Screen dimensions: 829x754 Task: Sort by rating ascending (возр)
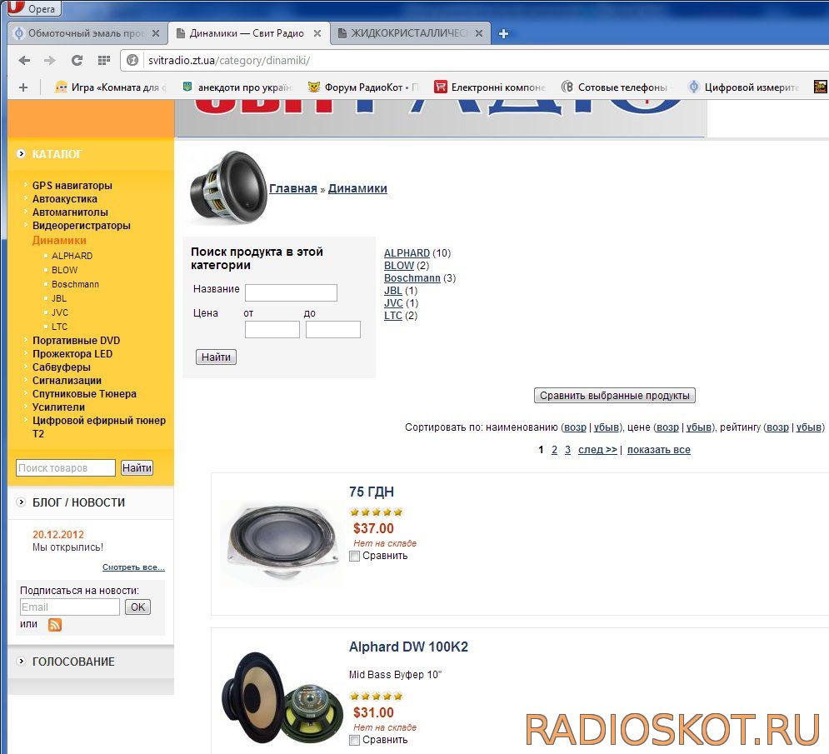[x=777, y=427]
